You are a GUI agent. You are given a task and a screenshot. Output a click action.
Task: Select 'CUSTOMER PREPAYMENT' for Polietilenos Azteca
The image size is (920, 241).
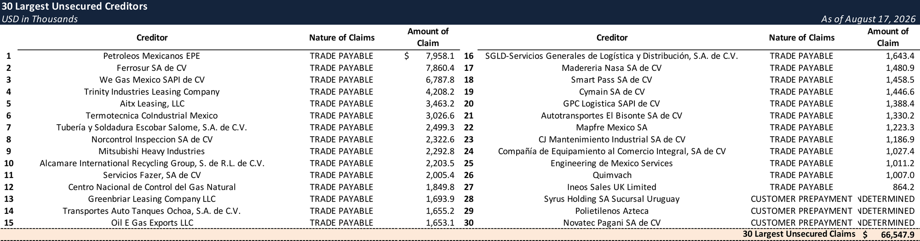pos(801,212)
